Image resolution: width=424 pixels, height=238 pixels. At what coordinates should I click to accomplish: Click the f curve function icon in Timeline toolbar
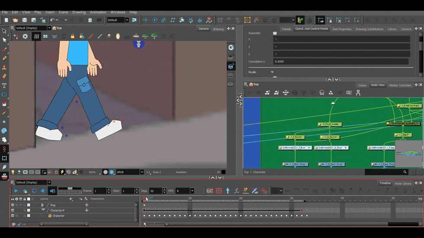[237, 191]
